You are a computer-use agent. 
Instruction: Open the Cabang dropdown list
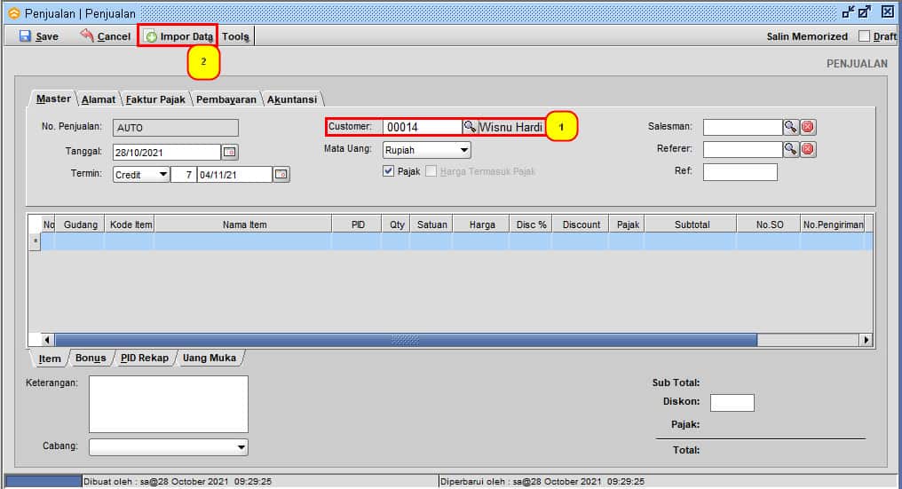241,447
